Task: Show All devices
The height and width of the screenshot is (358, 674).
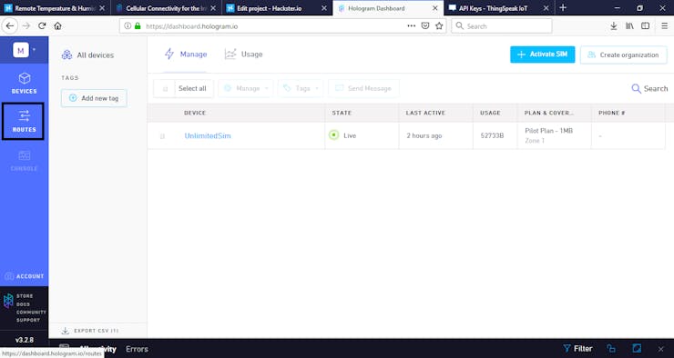Action: (87, 55)
